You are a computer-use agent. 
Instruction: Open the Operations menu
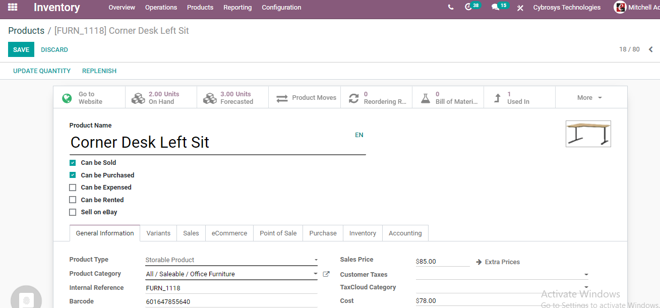pyautogui.click(x=161, y=8)
